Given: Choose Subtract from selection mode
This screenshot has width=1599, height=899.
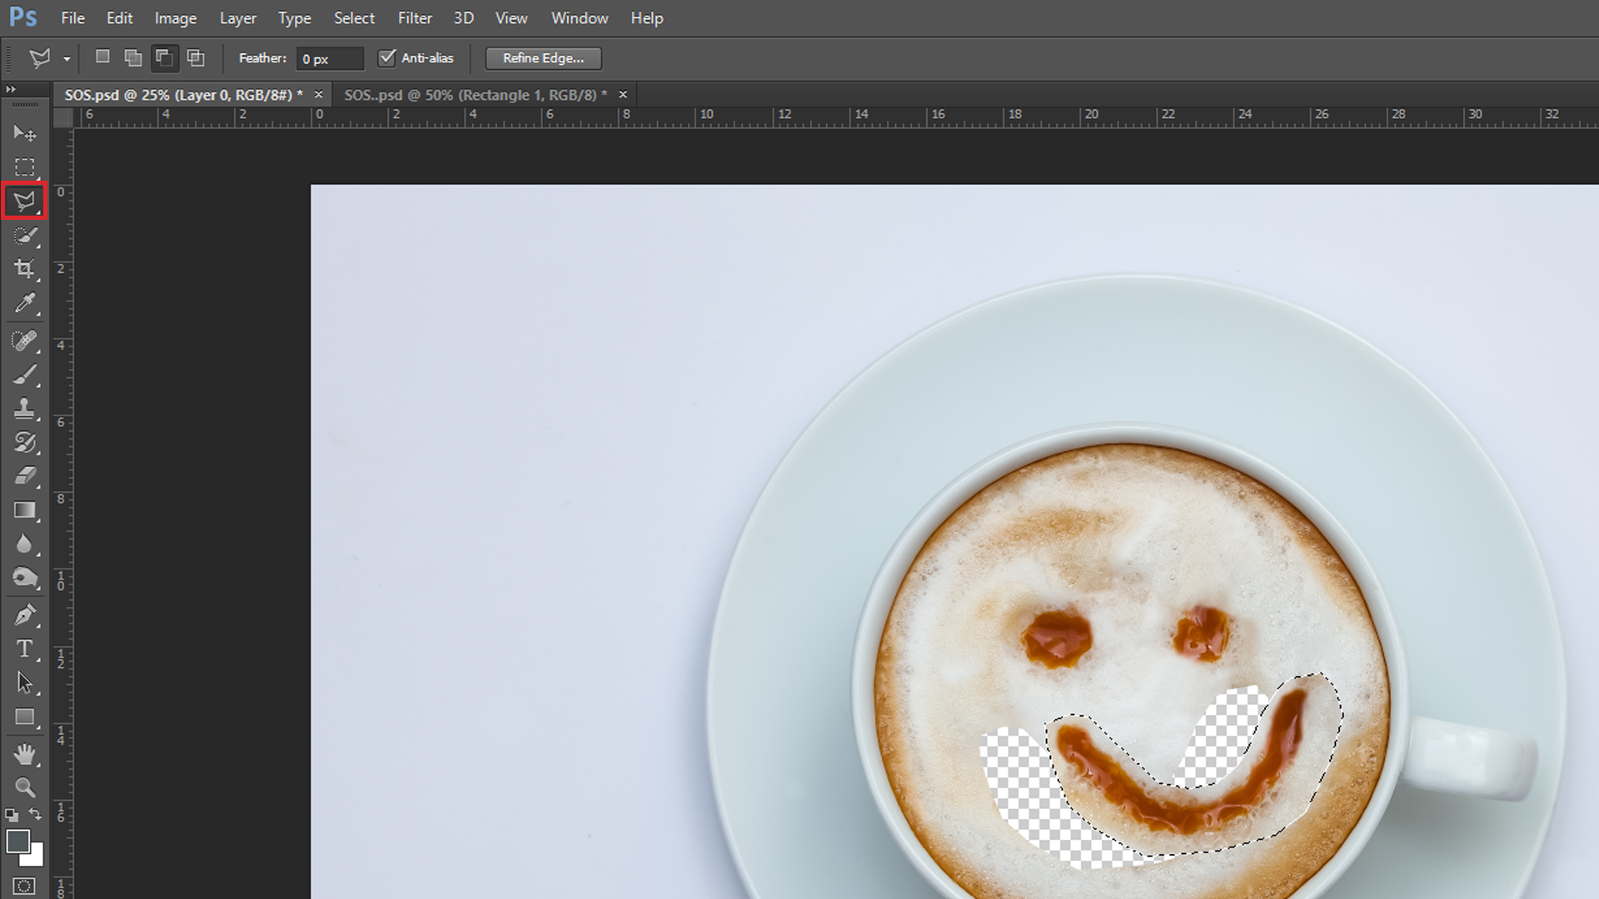Looking at the screenshot, I should point(164,57).
